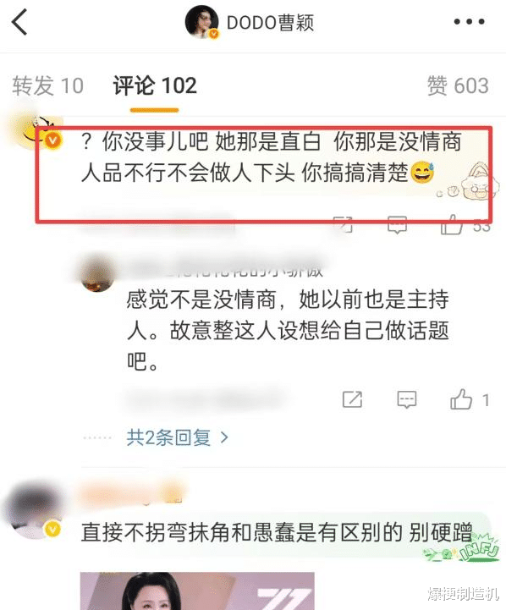506x610 pixels.
Task: Open first commenter's yellow avatar
Action: (38, 131)
